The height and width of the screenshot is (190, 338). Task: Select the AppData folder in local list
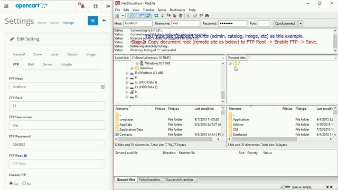pyautogui.click(x=126, y=125)
